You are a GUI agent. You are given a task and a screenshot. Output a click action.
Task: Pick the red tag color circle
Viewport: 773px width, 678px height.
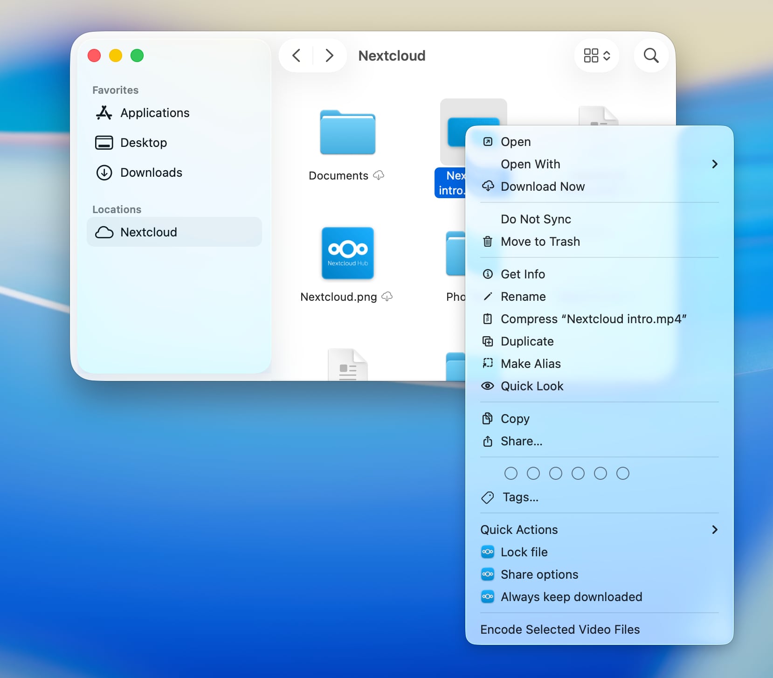coord(511,473)
